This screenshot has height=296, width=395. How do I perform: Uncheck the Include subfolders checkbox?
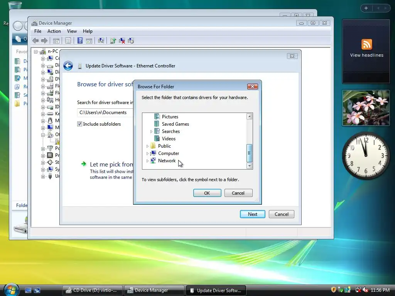pyautogui.click(x=79, y=124)
